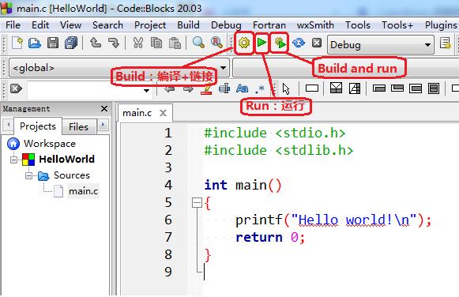
Task: Toggle regular expression .* search option
Action: tap(259, 88)
